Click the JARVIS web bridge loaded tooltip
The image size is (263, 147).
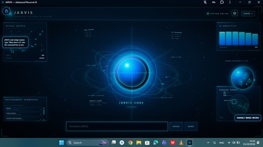(15, 42)
